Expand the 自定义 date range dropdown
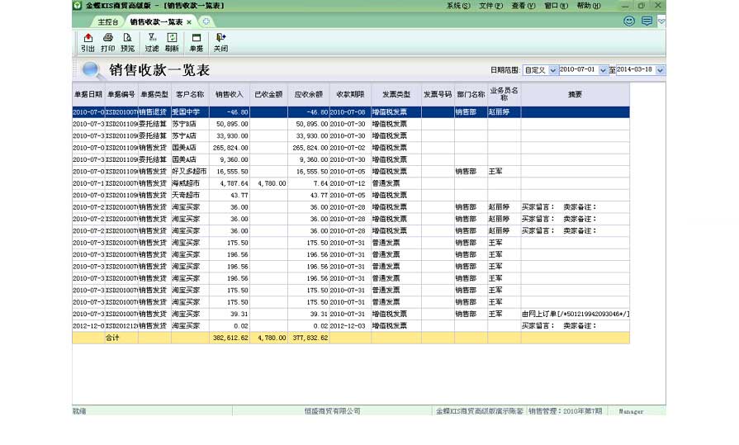Image resolution: width=739 pixels, height=445 pixels. (x=552, y=70)
